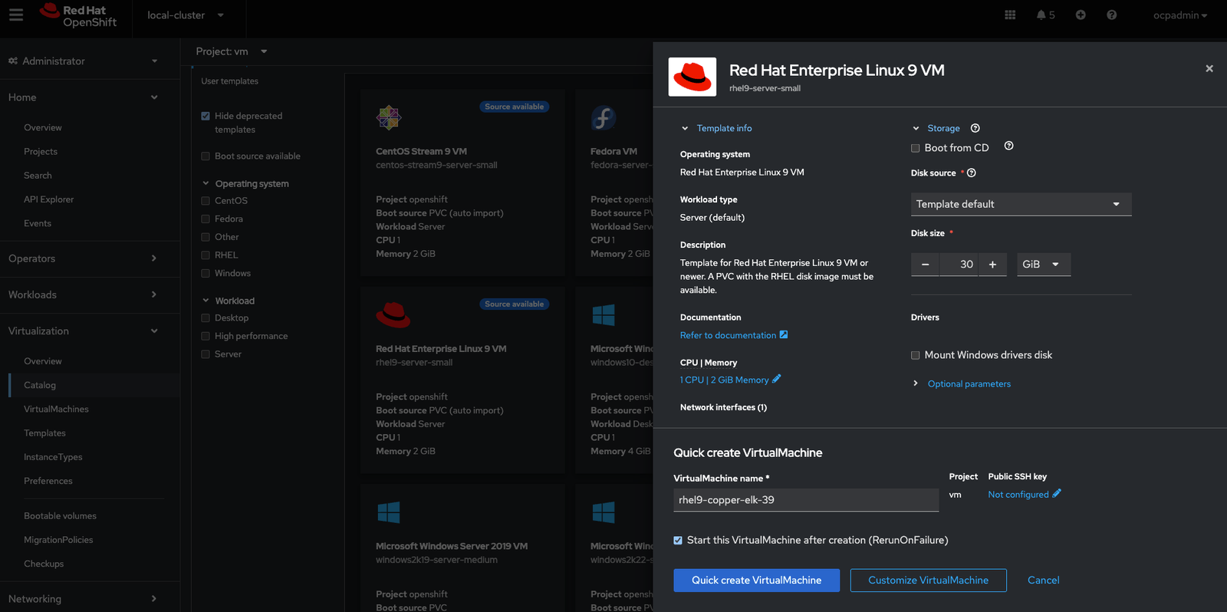Collapse the Template info section

716,128
